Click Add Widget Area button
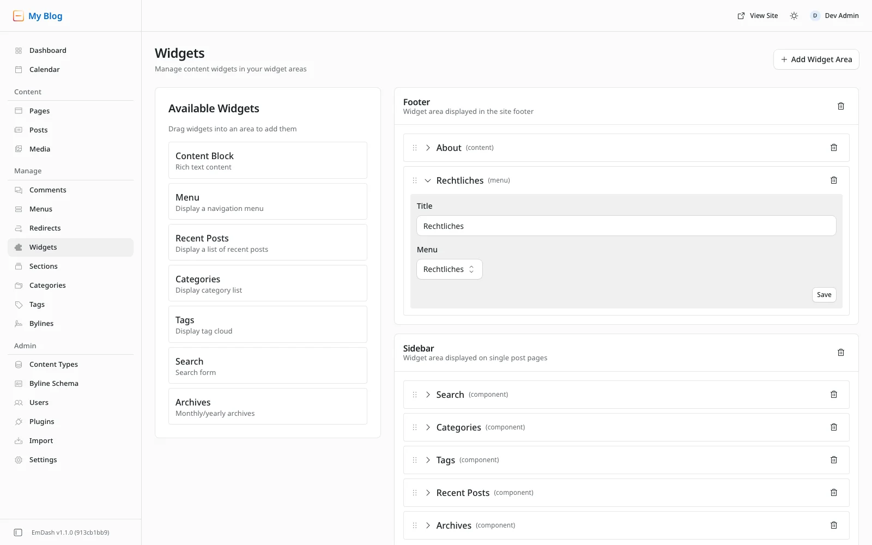 click(x=816, y=59)
